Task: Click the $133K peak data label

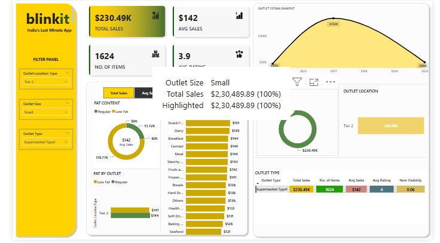Action: (334, 24)
